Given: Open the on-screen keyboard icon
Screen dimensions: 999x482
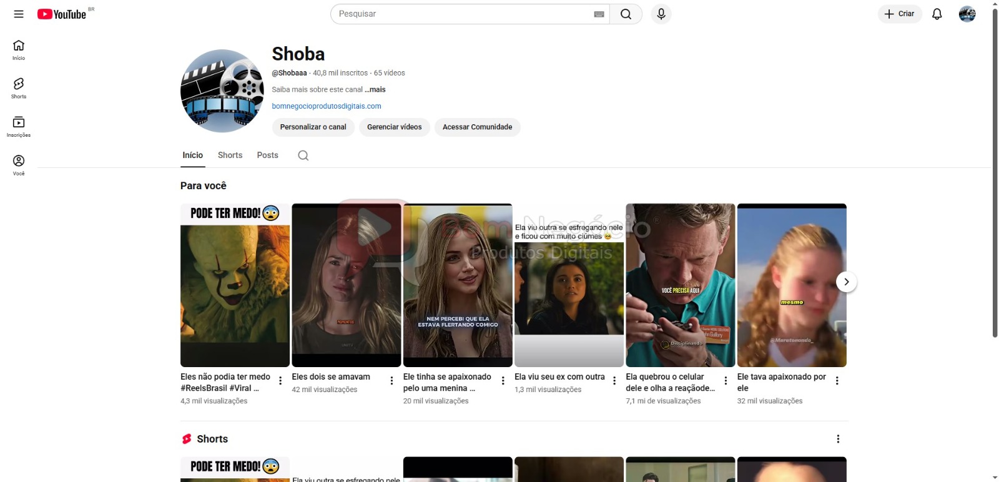Looking at the screenshot, I should 599,14.
